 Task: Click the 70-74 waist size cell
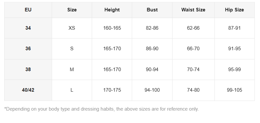click(193, 69)
